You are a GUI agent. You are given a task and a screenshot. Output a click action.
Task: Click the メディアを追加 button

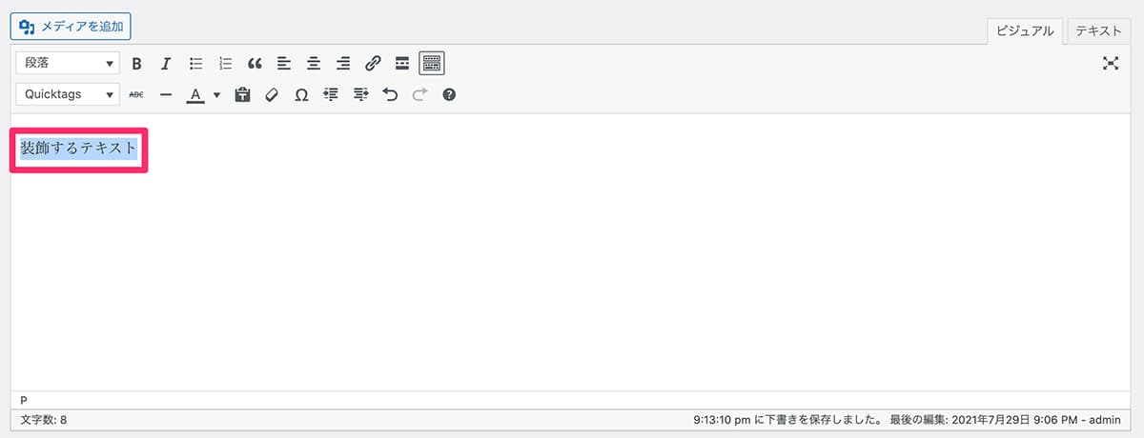pos(71,26)
